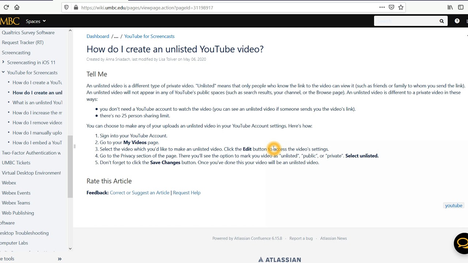The image size is (468, 263).
Task: Open Request Tracker (RT) in the sidebar
Action: (23, 42)
